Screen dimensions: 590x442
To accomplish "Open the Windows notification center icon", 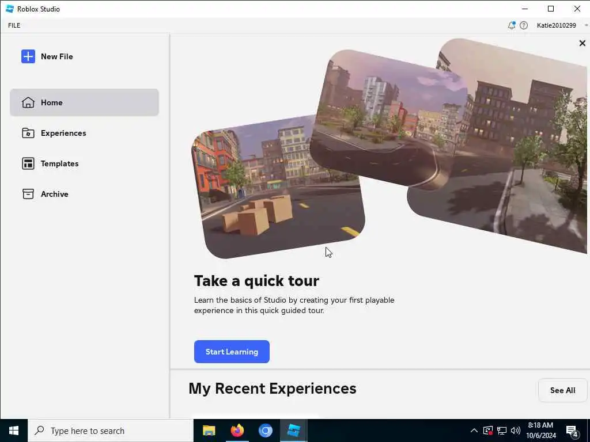I will pyautogui.click(x=572, y=431).
